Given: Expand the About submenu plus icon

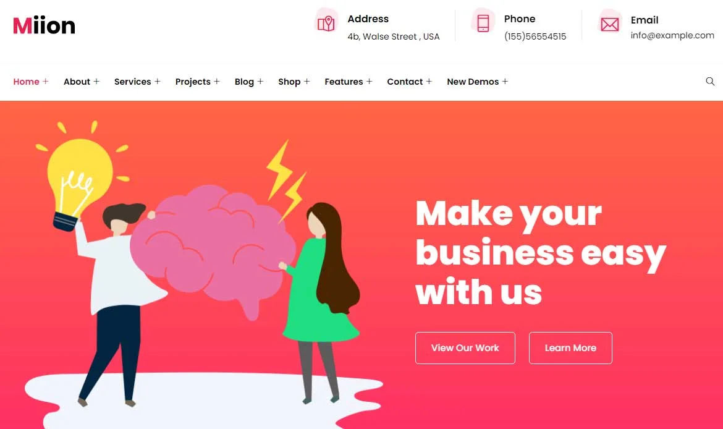Looking at the screenshot, I should [x=96, y=81].
